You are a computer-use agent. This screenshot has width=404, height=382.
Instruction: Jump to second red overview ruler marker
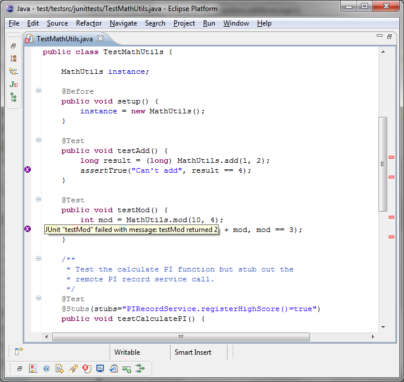391,177
